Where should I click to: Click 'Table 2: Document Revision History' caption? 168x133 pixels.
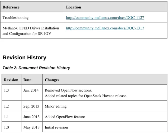(x=36, y=68)
